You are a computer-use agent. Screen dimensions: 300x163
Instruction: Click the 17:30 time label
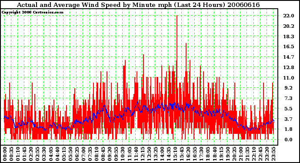(x=202, y=154)
